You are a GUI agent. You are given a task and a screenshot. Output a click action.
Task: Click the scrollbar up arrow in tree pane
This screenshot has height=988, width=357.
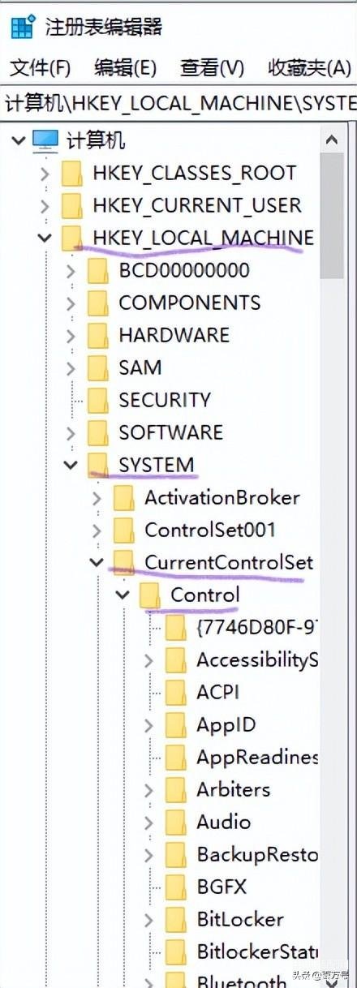[x=331, y=140]
